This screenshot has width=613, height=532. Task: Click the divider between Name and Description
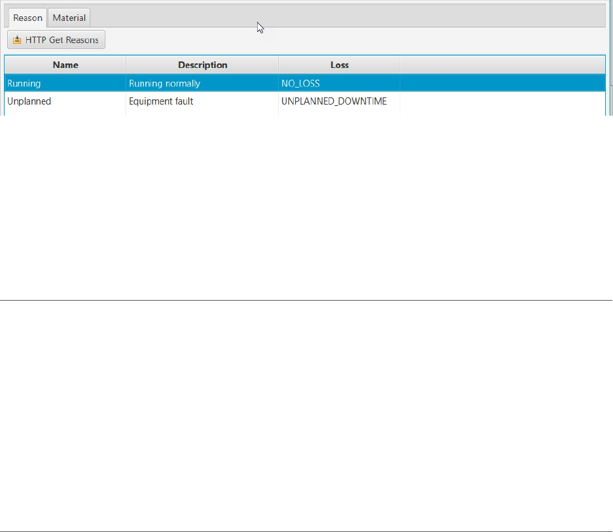pyautogui.click(x=126, y=65)
